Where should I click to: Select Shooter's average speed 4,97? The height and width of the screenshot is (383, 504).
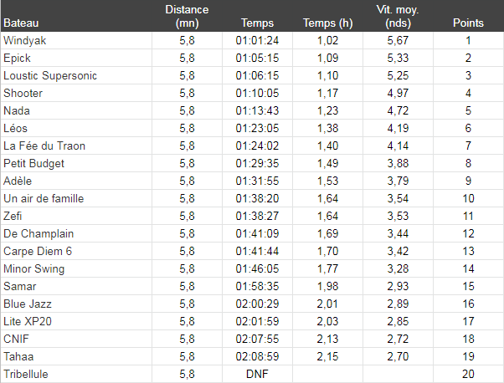(398, 93)
